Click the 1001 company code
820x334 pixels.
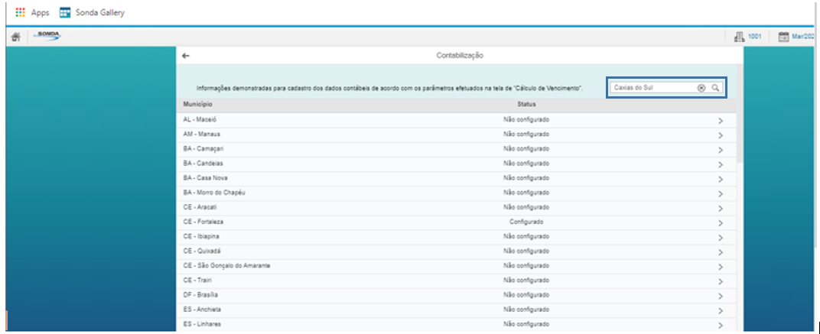click(x=754, y=37)
